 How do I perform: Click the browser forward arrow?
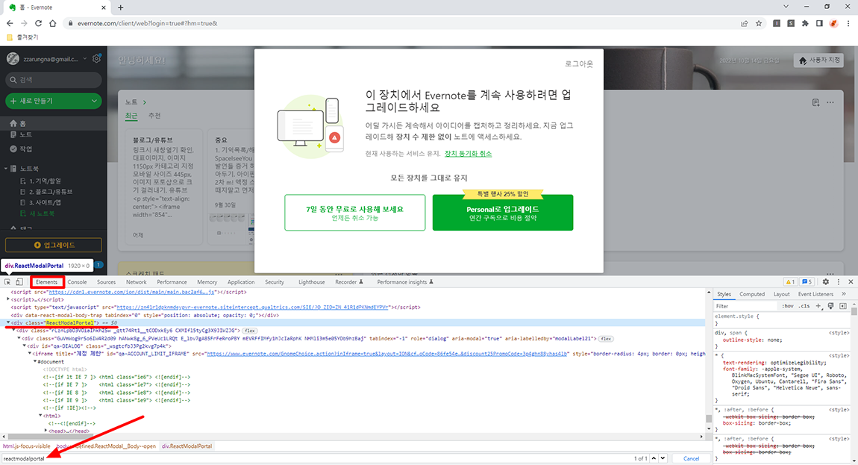coord(24,24)
